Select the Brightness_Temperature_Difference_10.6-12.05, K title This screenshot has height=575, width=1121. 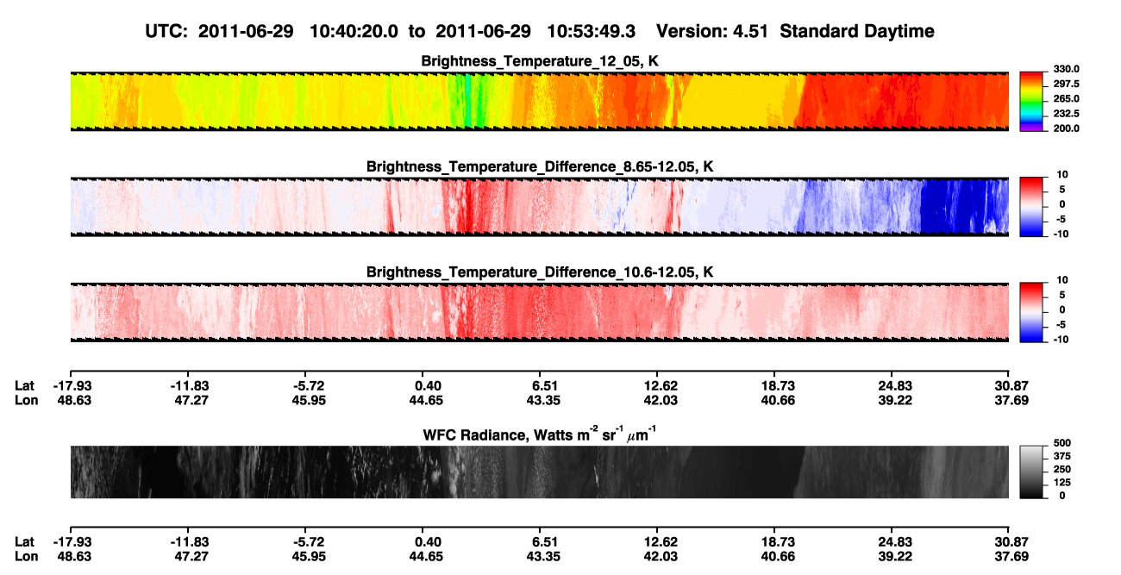point(540,272)
